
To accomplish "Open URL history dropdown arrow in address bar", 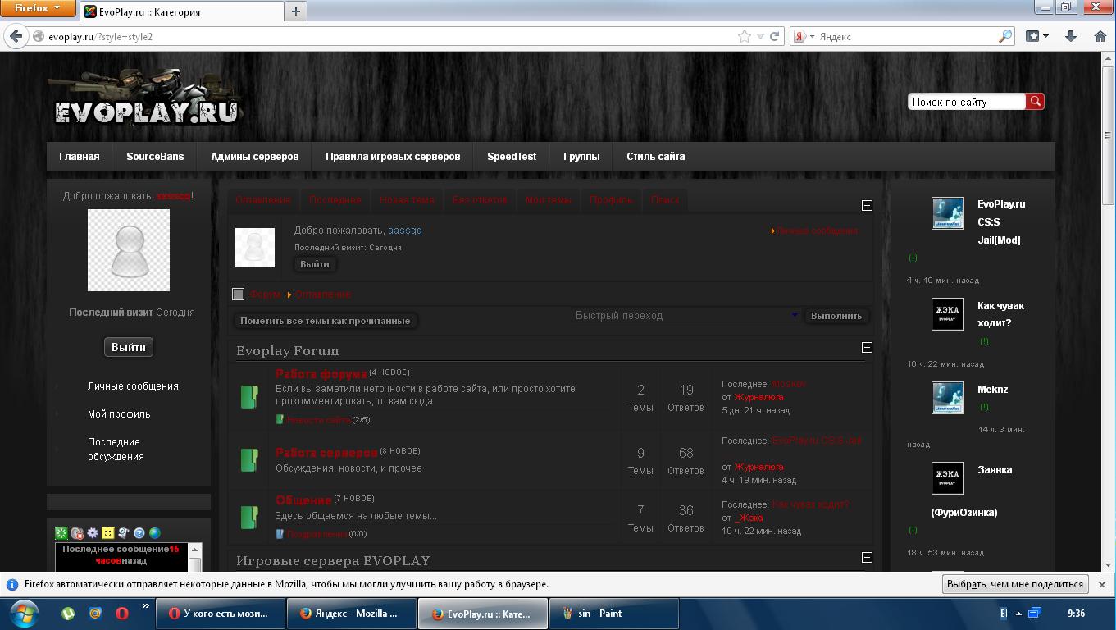I will click(x=760, y=36).
